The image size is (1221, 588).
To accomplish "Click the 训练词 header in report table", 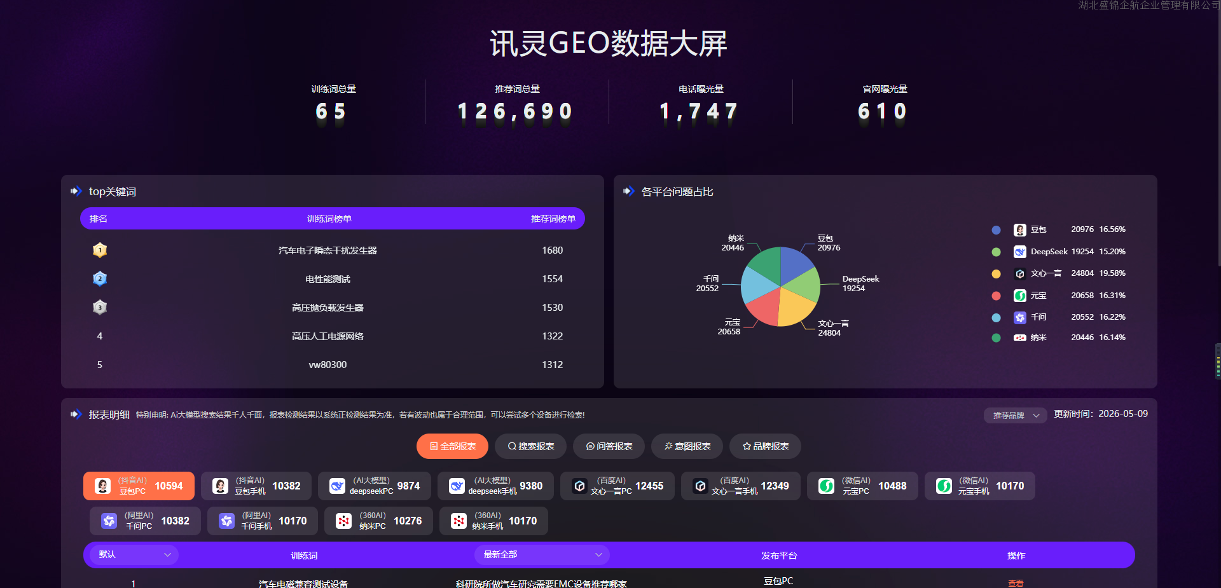I will point(304,556).
